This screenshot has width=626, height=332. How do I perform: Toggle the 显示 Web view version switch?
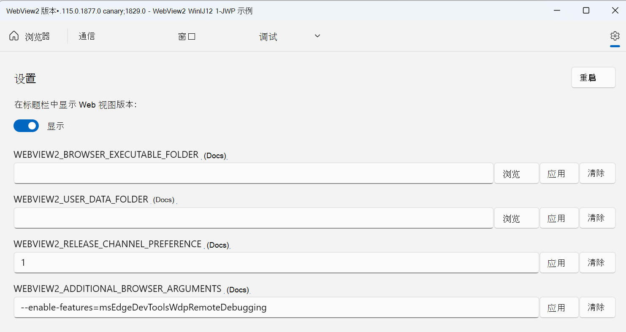[x=26, y=126]
